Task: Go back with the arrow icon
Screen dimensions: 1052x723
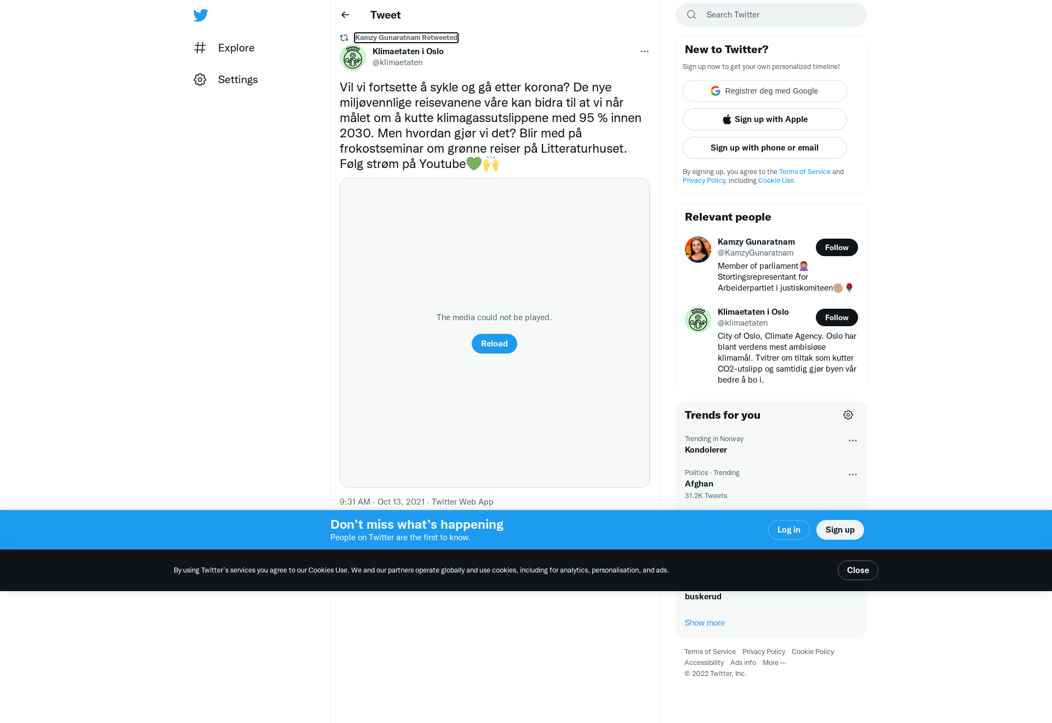Action: [345, 15]
